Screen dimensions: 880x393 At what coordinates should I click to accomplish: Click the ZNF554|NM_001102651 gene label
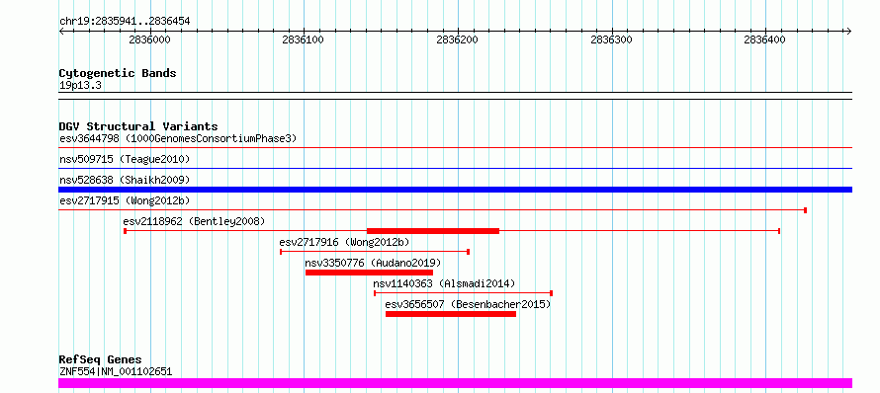[x=116, y=371]
